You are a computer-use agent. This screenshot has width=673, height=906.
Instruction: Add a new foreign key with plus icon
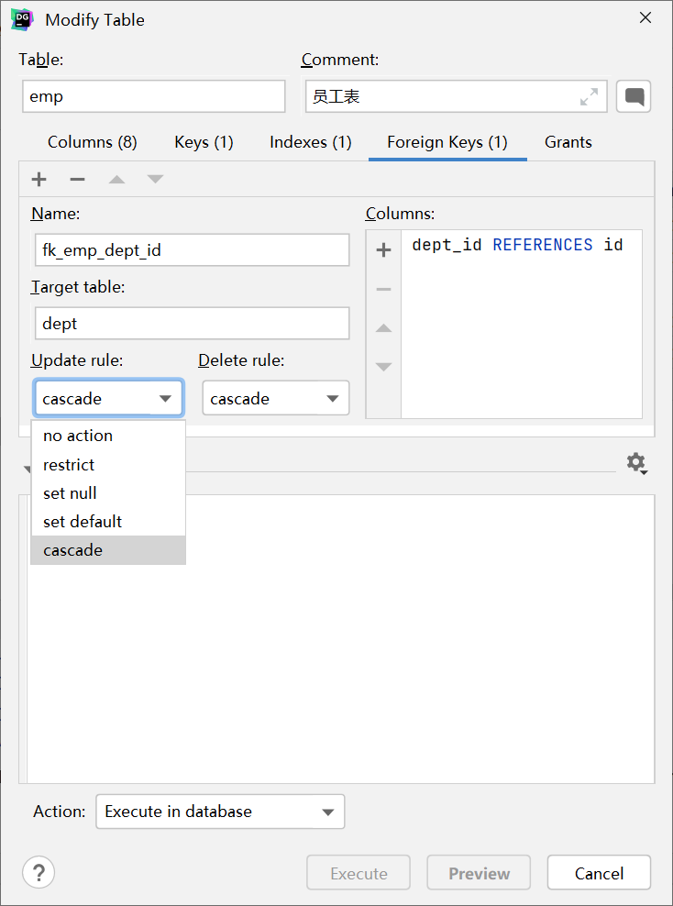point(39,179)
